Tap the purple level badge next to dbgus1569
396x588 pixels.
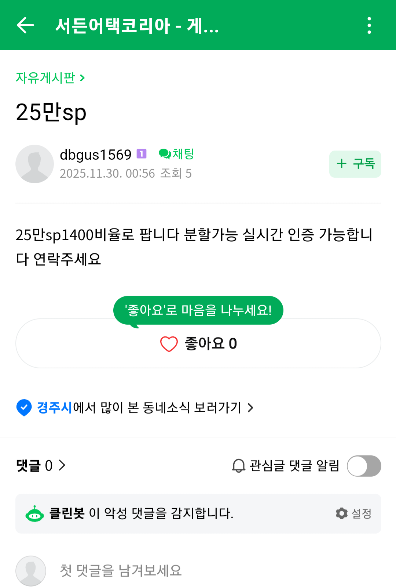click(x=142, y=154)
